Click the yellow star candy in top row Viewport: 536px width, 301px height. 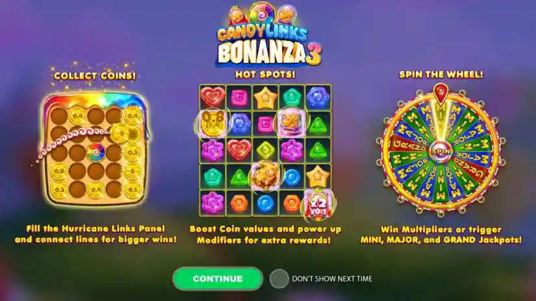click(266, 97)
